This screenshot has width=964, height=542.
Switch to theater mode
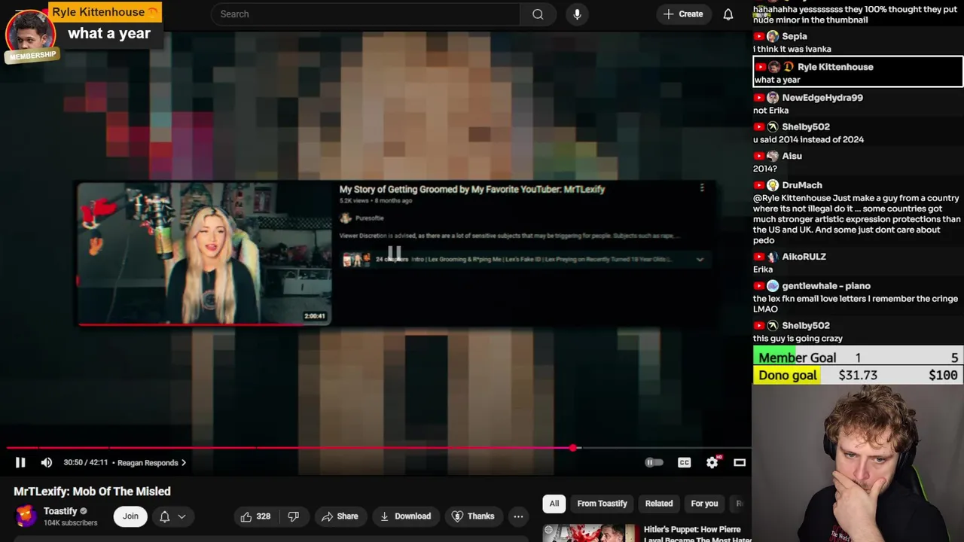click(740, 462)
